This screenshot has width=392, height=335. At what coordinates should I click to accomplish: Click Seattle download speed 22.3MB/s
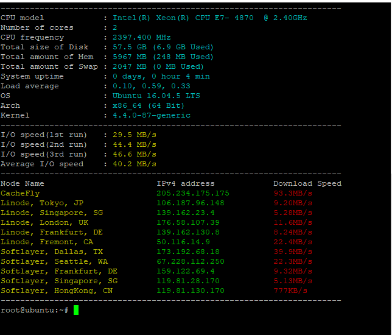tap(293, 261)
